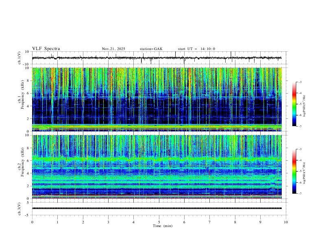Click the "VLF Spectra" title text
The width and height of the screenshot is (322, 249).
(46, 49)
